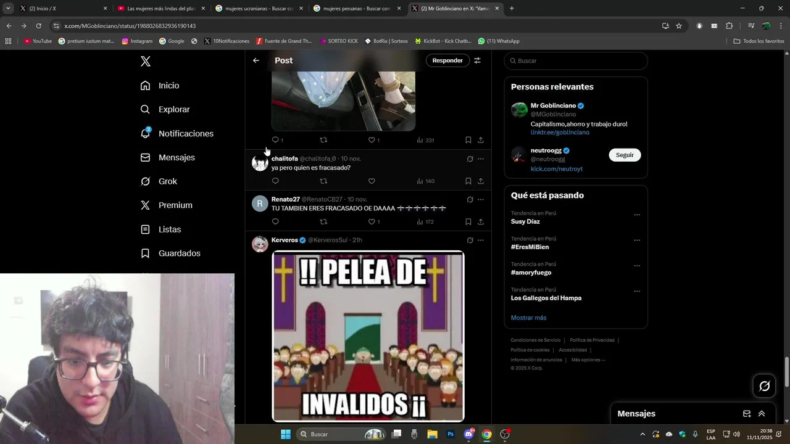
Task: Open linktr.ee/goblinciano link
Action: pyautogui.click(x=560, y=133)
